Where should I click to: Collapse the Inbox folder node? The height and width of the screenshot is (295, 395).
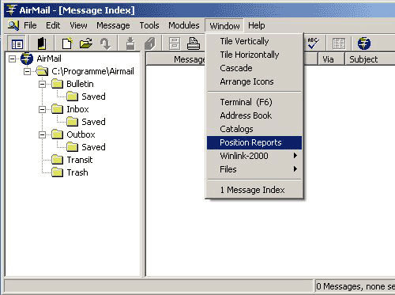pyautogui.click(x=42, y=109)
